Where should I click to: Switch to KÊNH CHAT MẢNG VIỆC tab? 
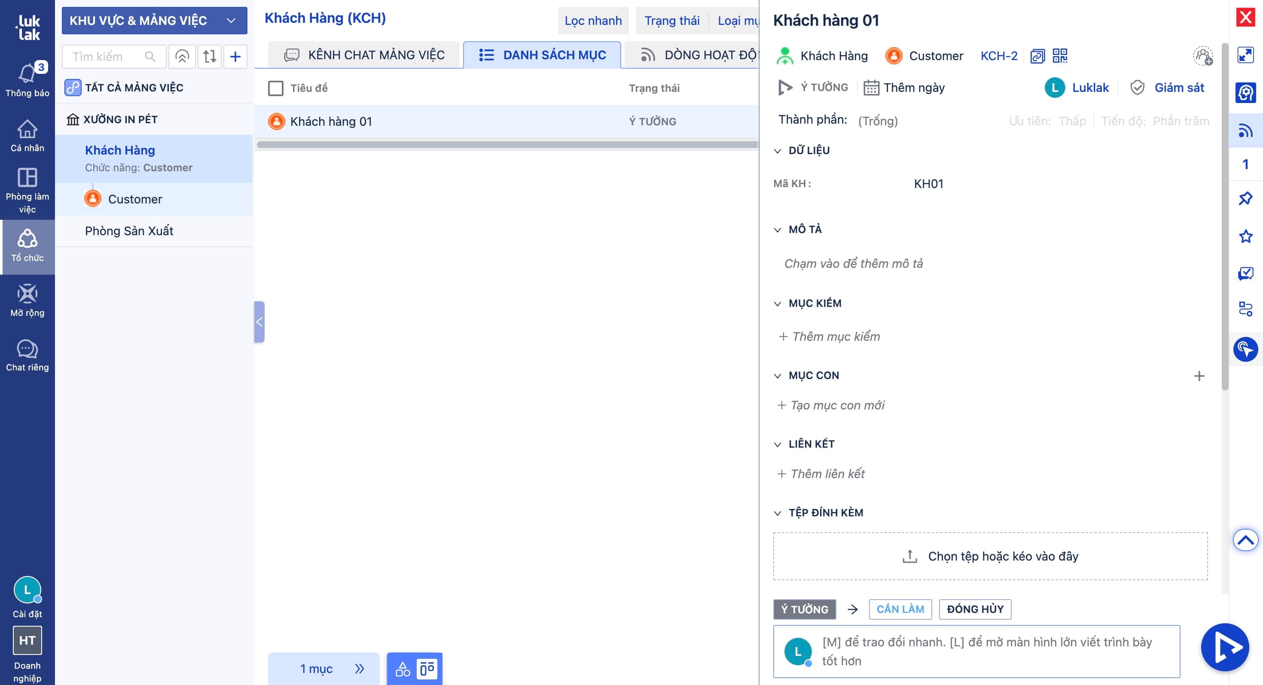coord(364,55)
